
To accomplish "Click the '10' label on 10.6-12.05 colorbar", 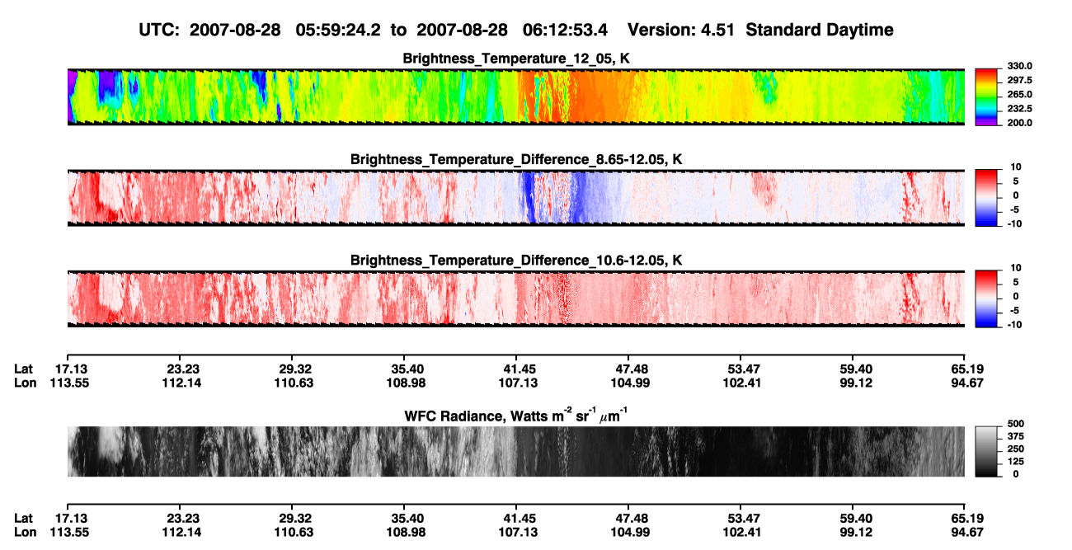I will [1014, 268].
